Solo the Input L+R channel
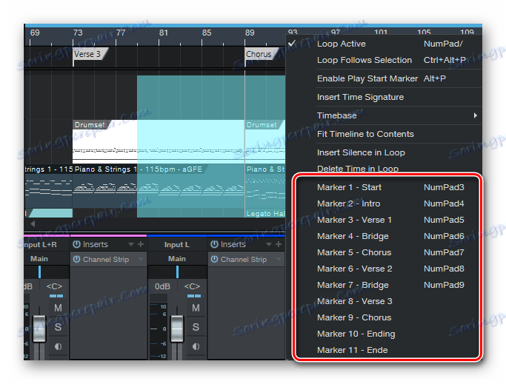This screenshot has height=384, width=506. pyautogui.click(x=58, y=327)
